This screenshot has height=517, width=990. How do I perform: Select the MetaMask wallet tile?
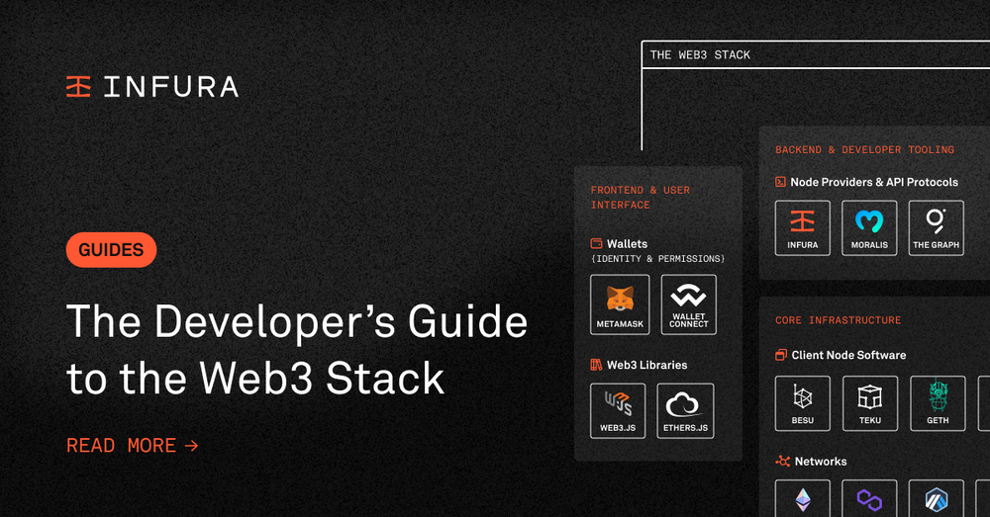620,304
